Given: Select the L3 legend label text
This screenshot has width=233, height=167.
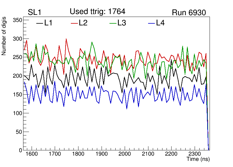Looking at the screenshot, I should [121, 23].
